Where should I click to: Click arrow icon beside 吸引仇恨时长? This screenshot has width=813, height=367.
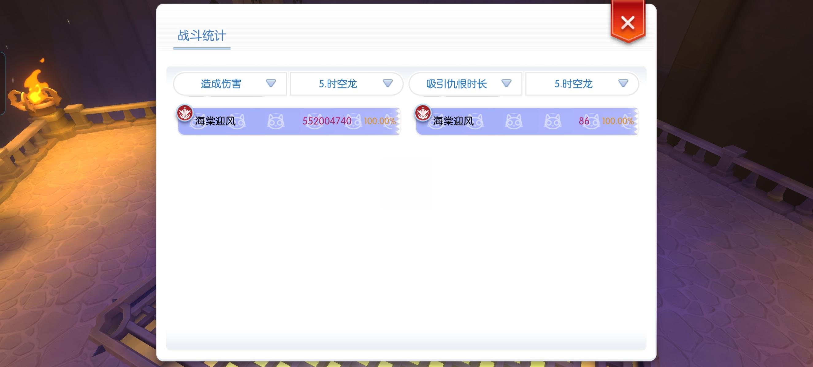coord(506,83)
